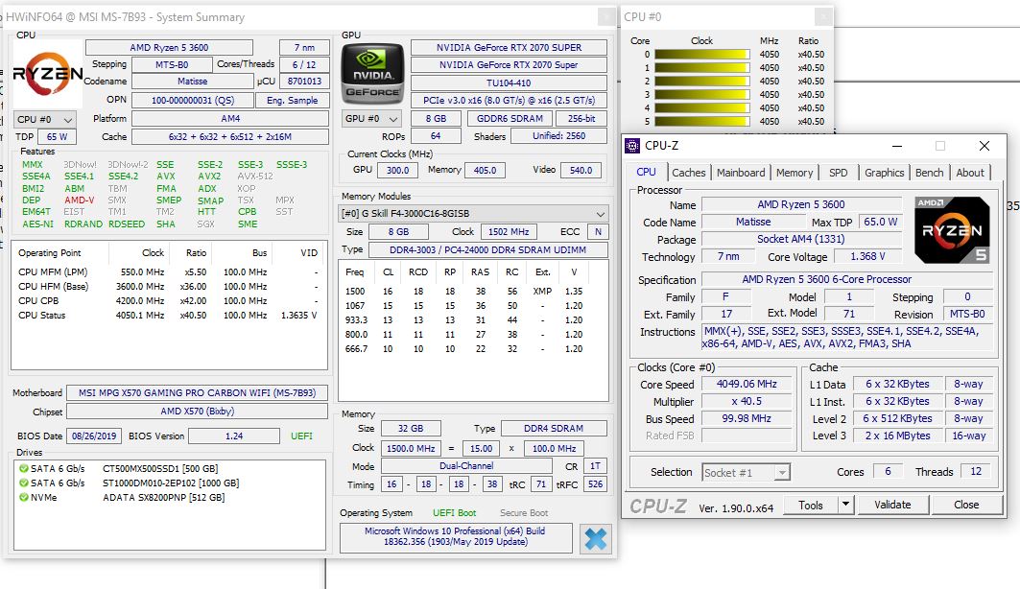Open the GPU #0 selector dropdown

coord(371,119)
